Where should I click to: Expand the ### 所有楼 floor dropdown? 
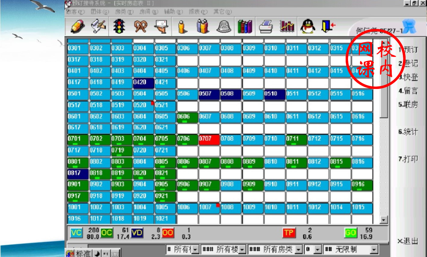pyautogui.click(x=243, y=249)
